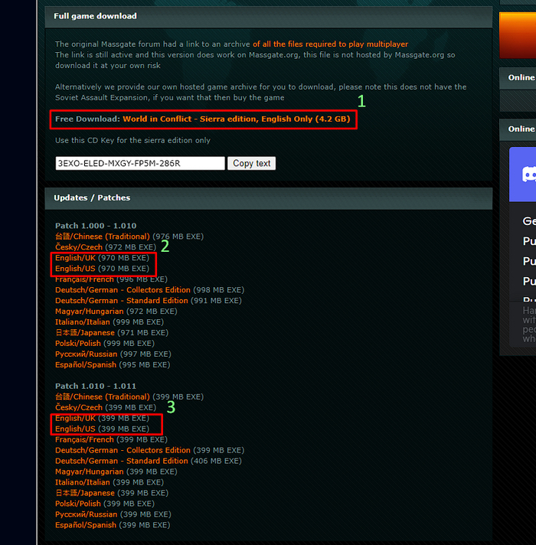The height and width of the screenshot is (545, 536).
Task: Download Polish 999 MB patch
Action: pyautogui.click(x=78, y=344)
